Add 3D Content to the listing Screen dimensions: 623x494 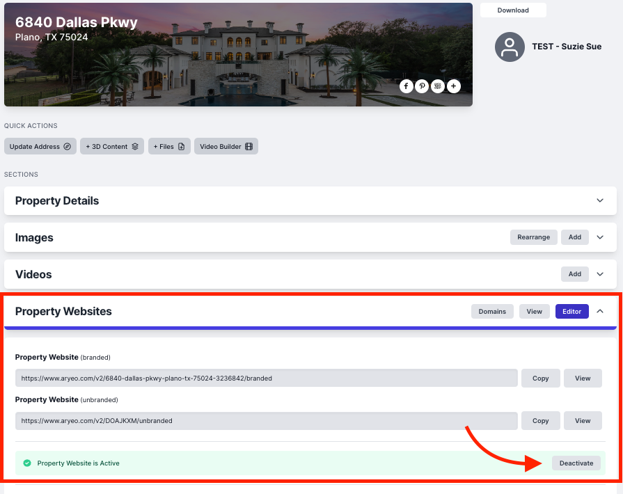(112, 147)
